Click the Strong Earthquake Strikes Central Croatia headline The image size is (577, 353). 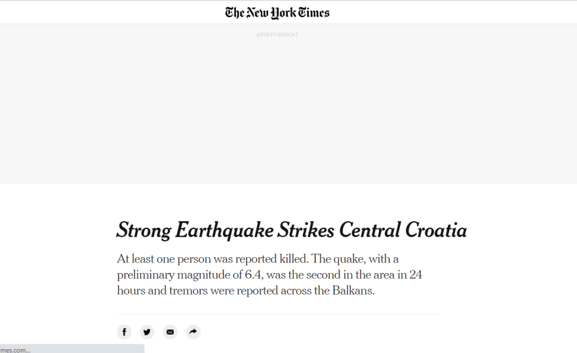(x=291, y=230)
